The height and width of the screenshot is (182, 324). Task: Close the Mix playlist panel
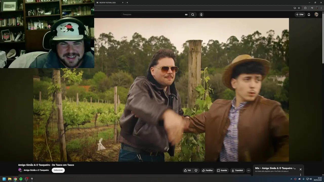(300, 169)
